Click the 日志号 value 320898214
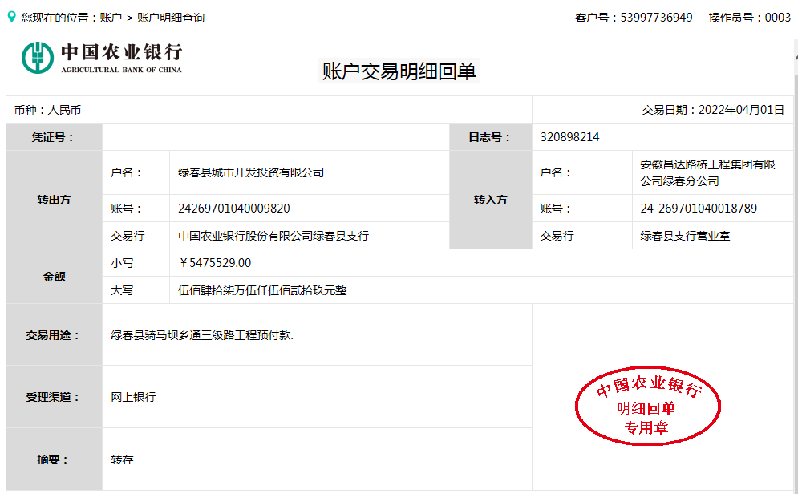Viewport: 798px width, 494px height. (x=570, y=137)
